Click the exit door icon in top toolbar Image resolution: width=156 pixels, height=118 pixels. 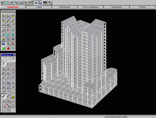tap(2, 2)
